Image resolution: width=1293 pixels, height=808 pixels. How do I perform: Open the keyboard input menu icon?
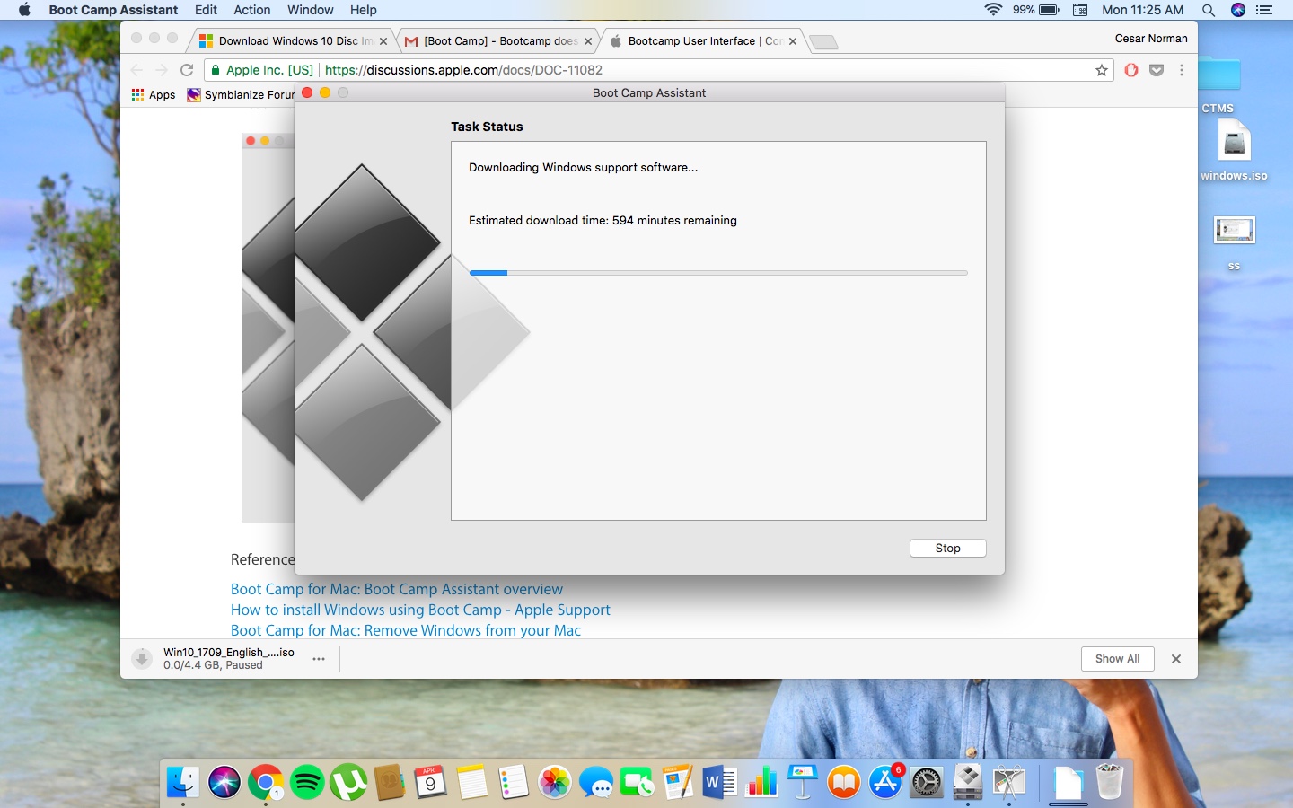1080,10
